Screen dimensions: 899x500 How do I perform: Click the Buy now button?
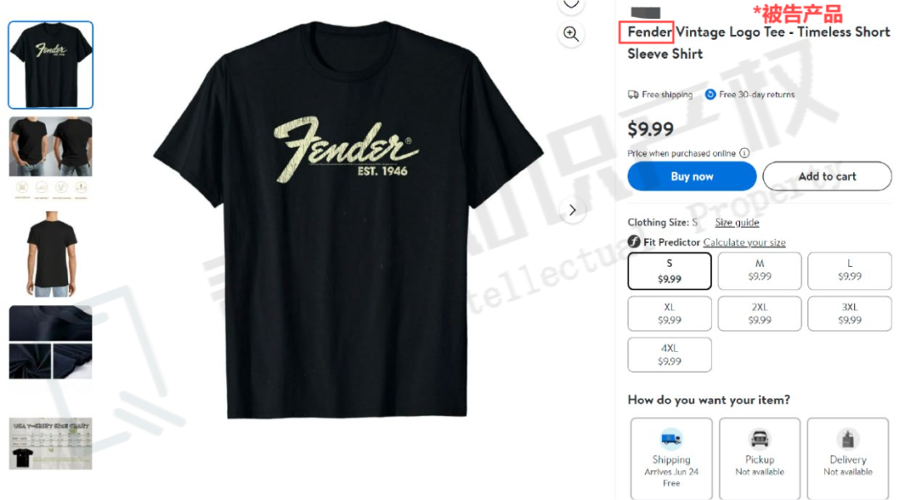pos(692,176)
